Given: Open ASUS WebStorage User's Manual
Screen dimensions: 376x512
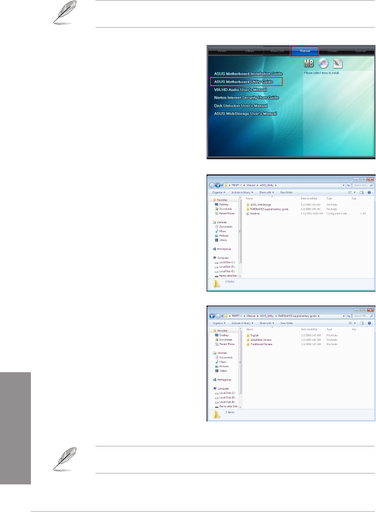Looking at the screenshot, I should coord(245,114).
